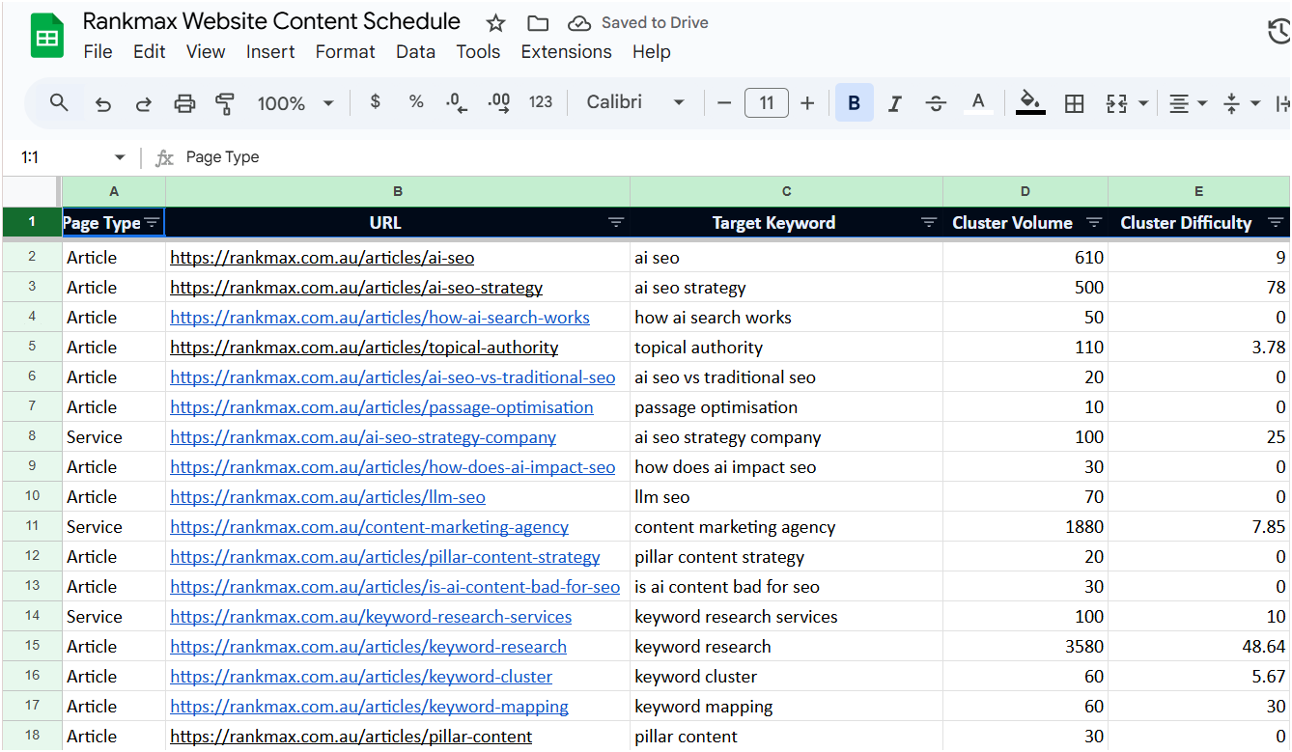Open the borders menu
Screen dimensions: 1292x752
point(1074,101)
